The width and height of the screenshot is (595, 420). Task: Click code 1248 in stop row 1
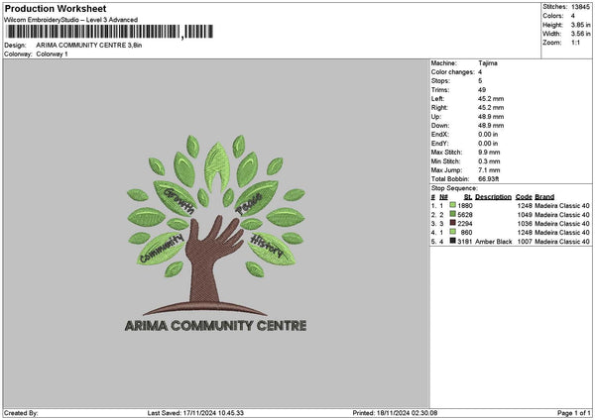[525, 206]
